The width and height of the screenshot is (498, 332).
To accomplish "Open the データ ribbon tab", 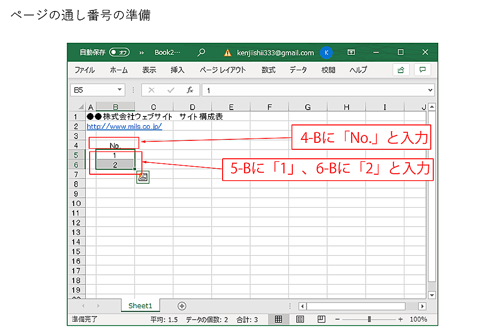I will pyautogui.click(x=298, y=70).
